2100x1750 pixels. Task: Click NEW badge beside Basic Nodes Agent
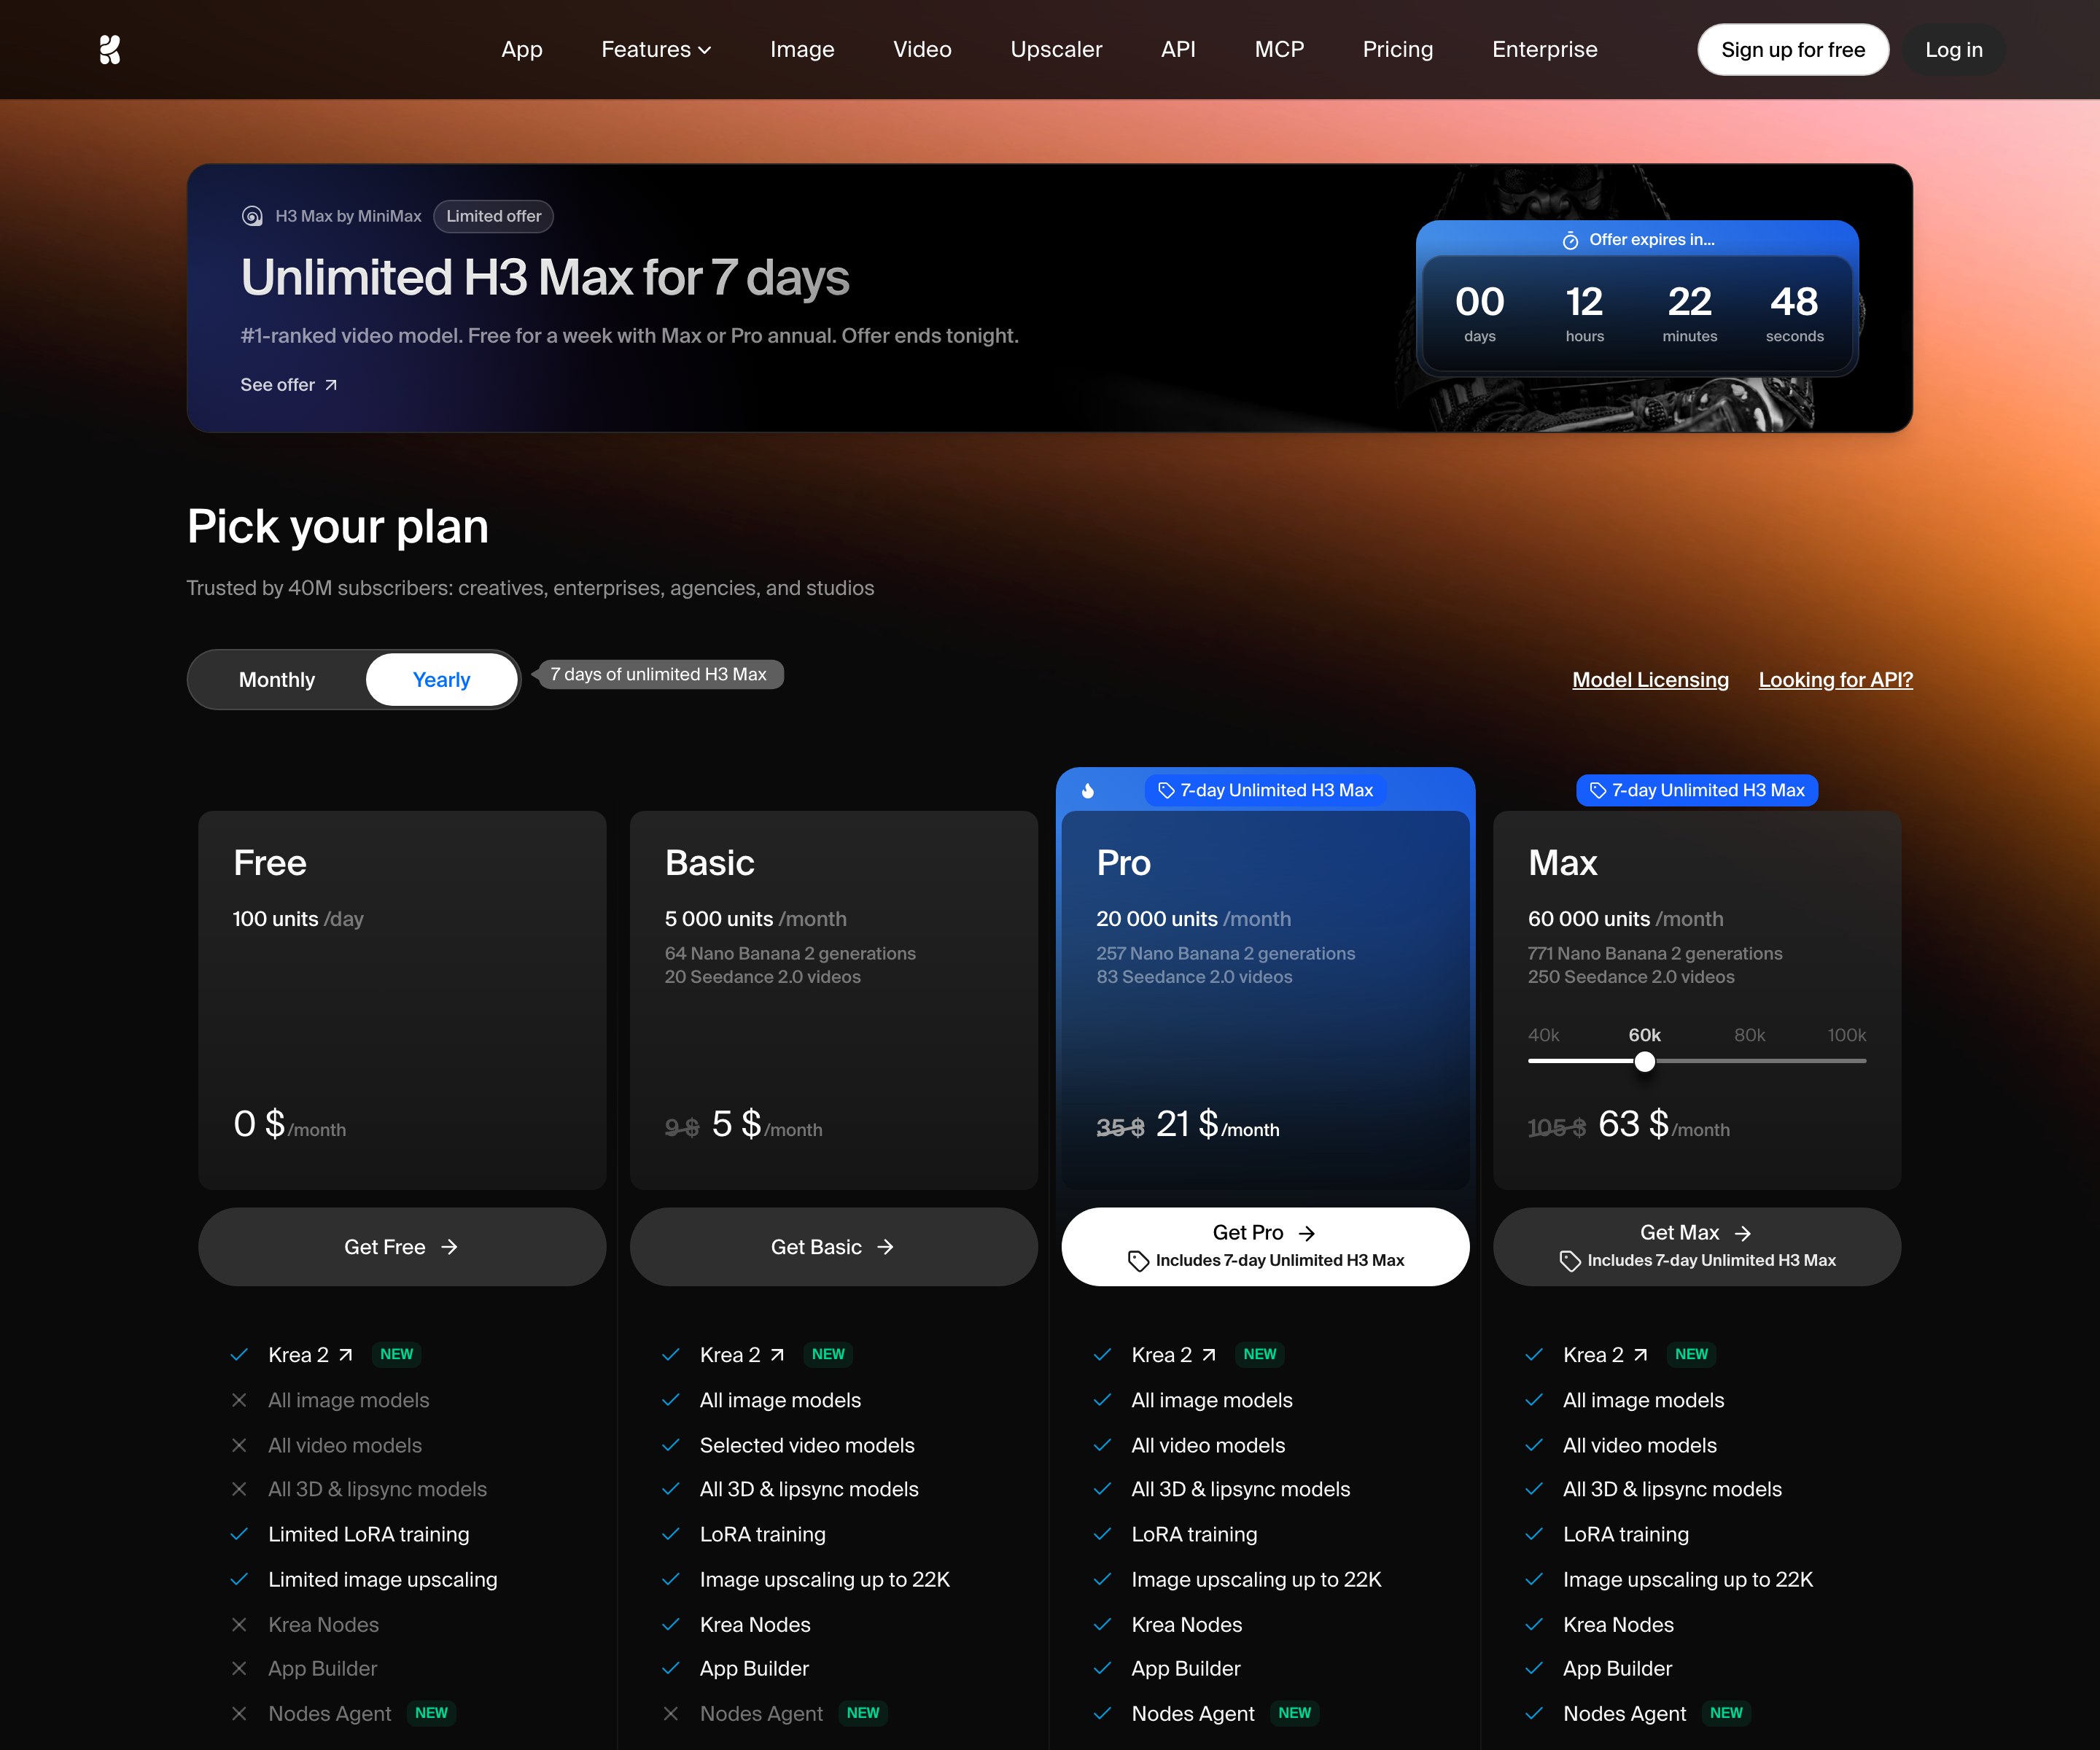point(863,1713)
